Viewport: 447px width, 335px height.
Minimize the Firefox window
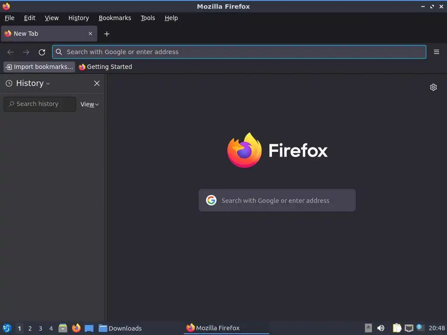coord(423,6)
